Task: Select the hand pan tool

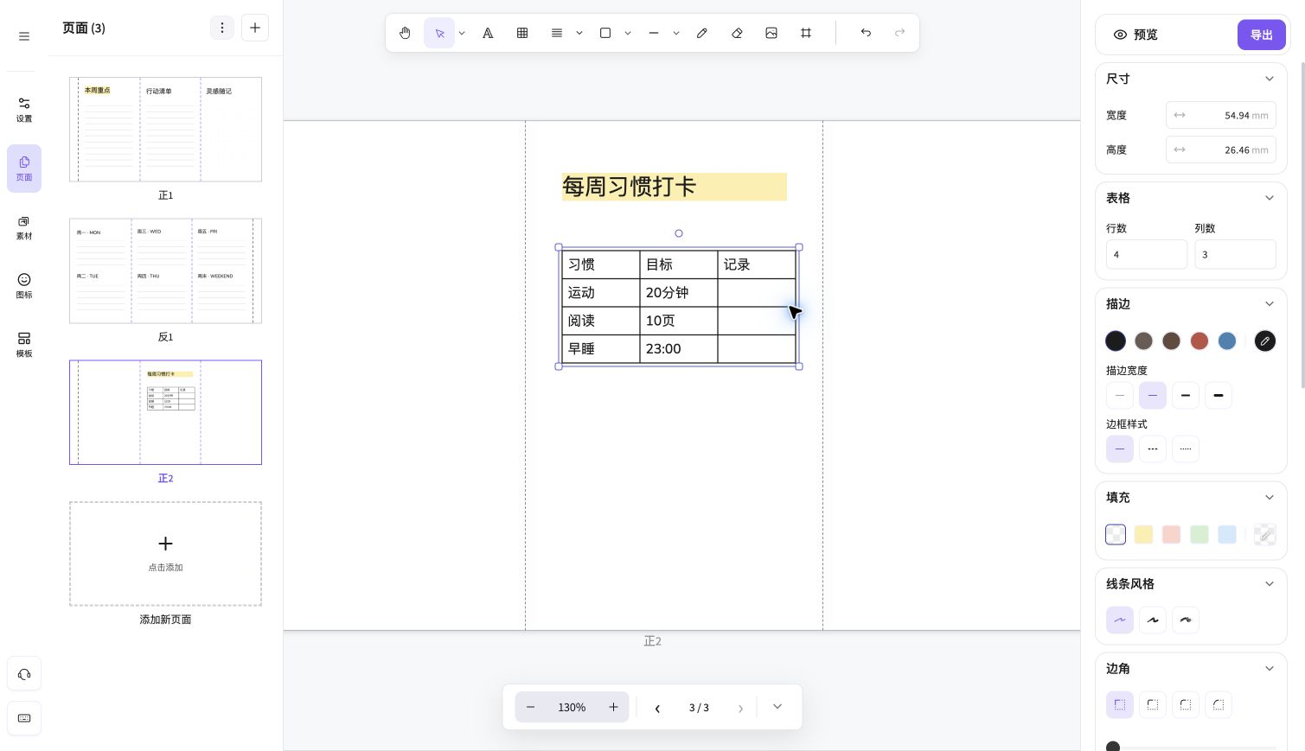Action: pos(405,33)
